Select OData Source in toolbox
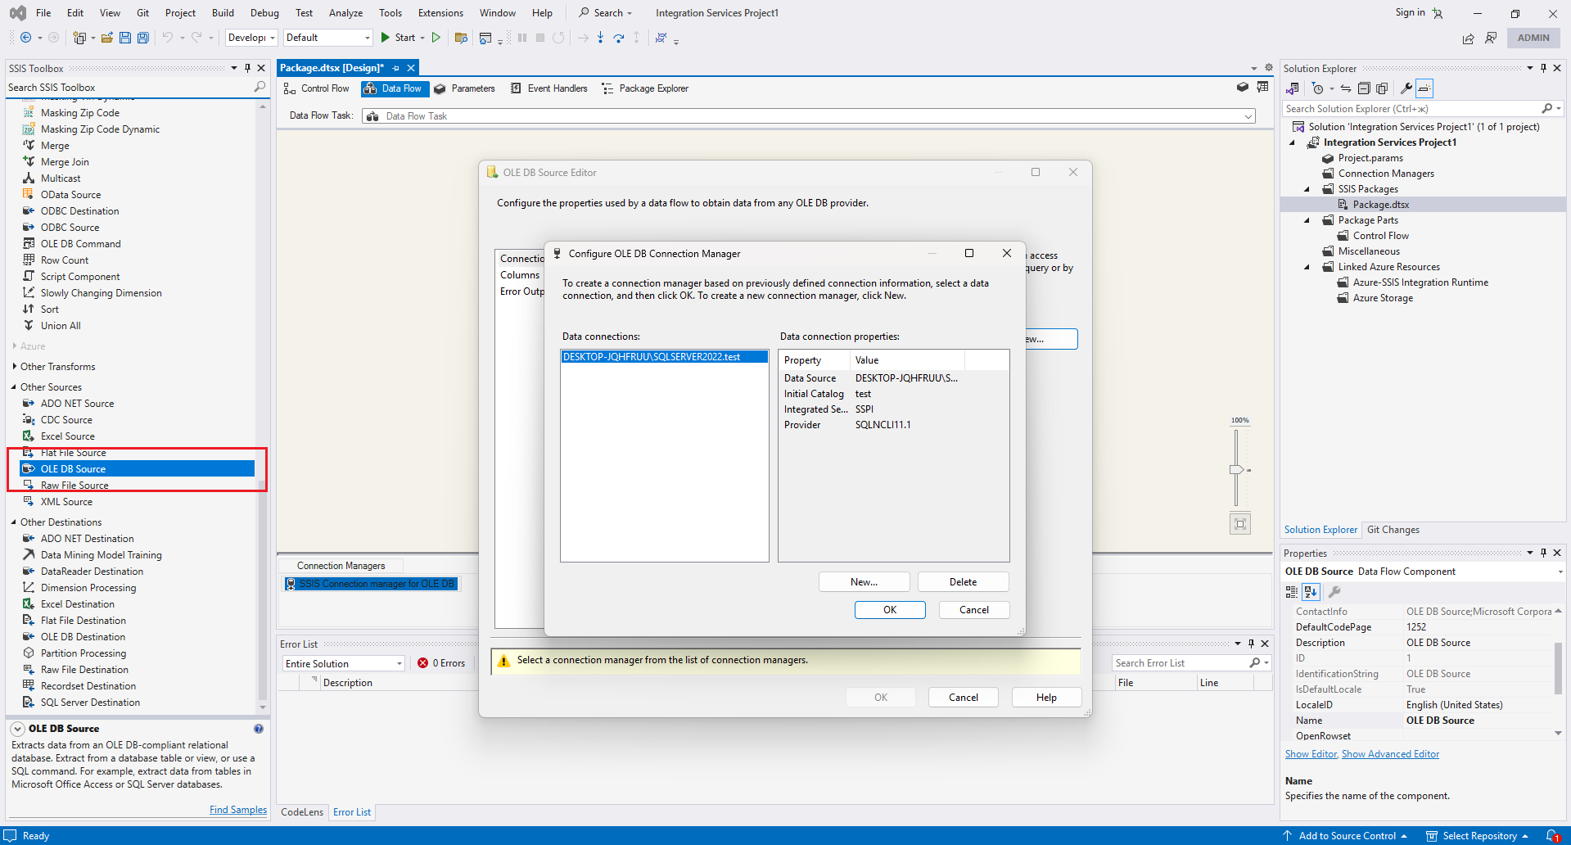Viewport: 1571px width, 845px height. tap(70, 195)
